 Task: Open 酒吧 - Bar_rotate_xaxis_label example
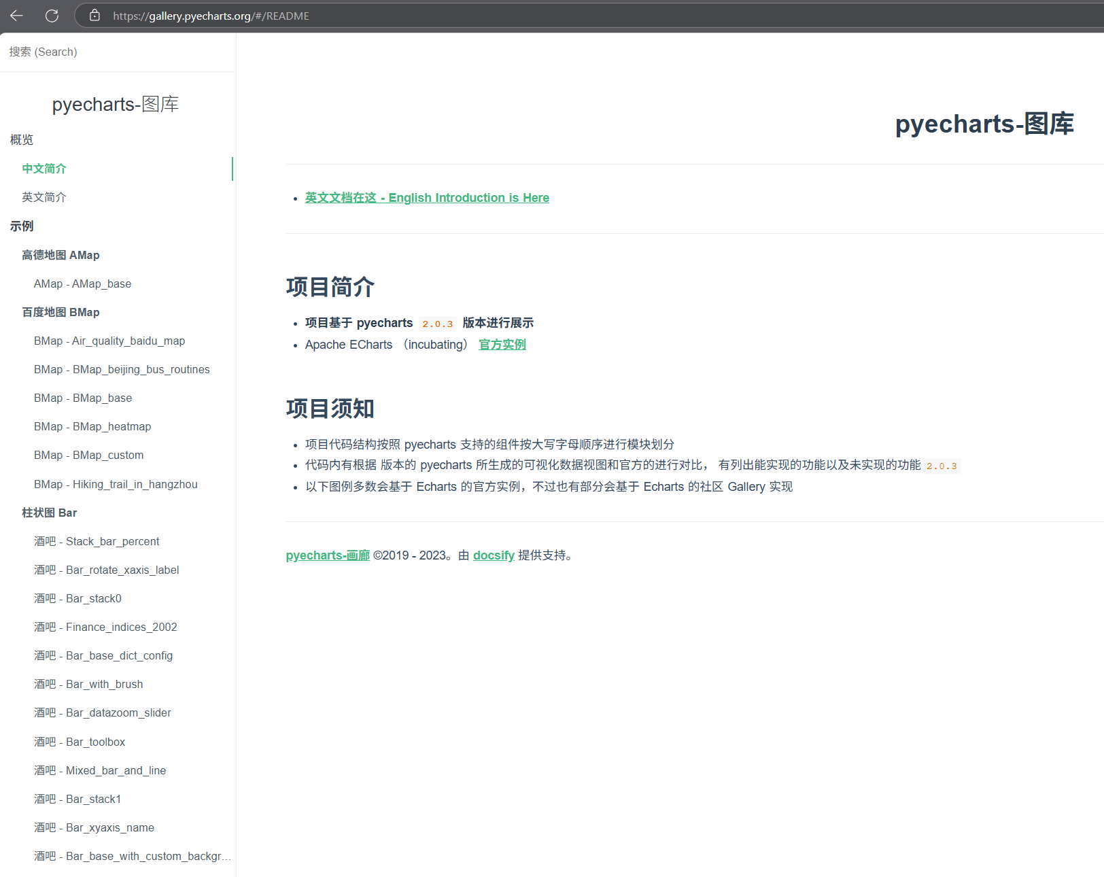tap(107, 570)
